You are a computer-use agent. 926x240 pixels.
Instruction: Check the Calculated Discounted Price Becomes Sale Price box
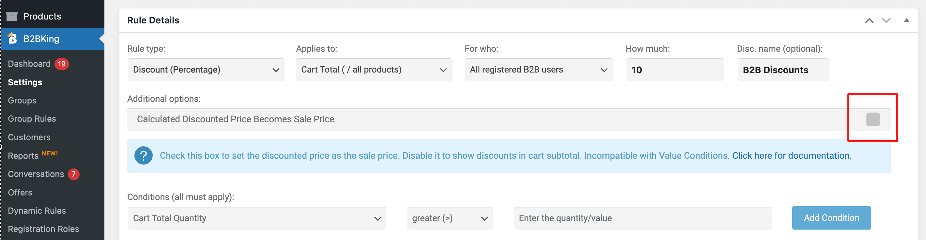pyautogui.click(x=873, y=119)
